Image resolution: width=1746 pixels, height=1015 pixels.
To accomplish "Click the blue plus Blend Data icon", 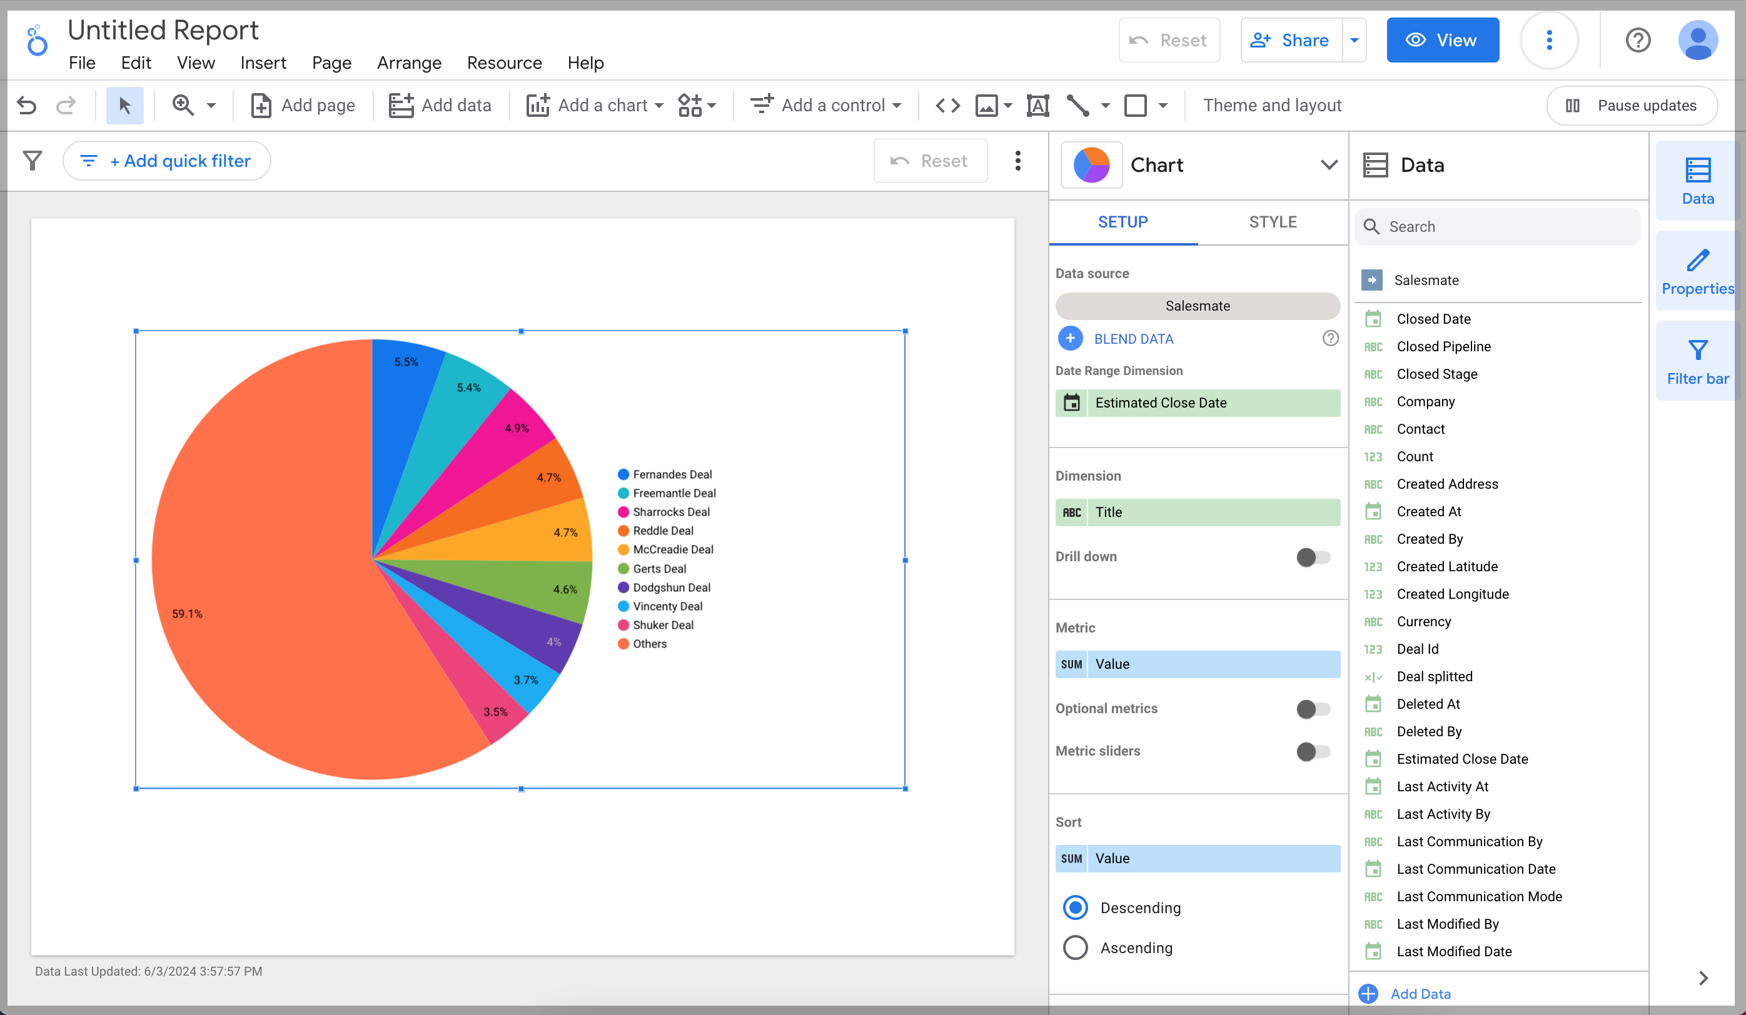I will [1070, 339].
